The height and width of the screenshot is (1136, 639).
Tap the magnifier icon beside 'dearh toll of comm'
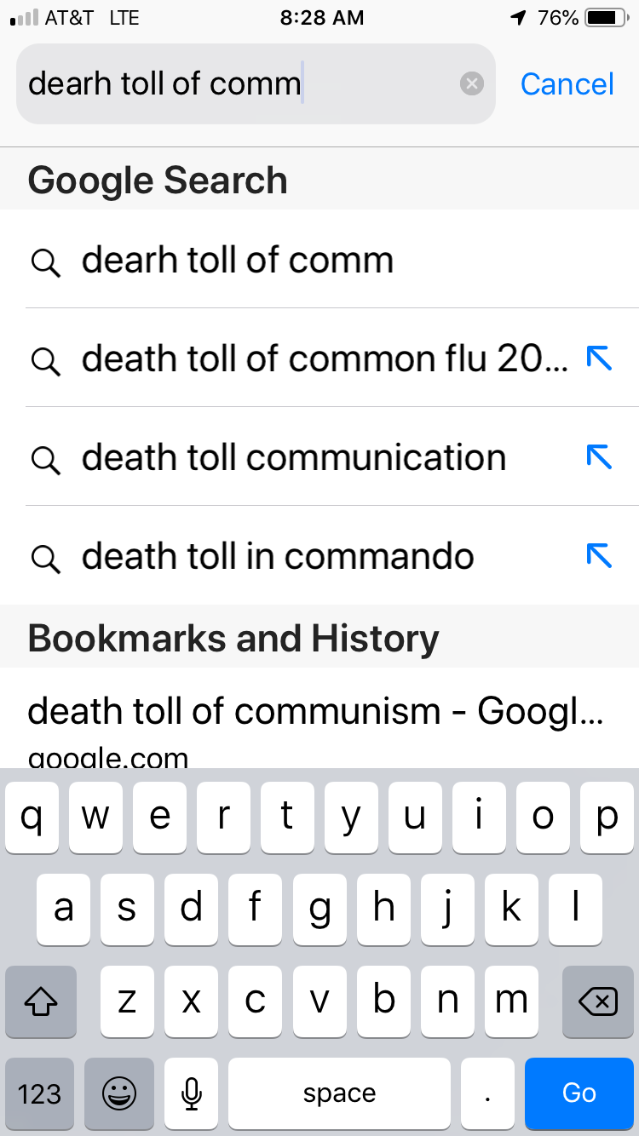[45, 262]
